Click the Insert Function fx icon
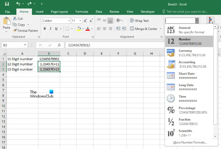 point(59,45)
